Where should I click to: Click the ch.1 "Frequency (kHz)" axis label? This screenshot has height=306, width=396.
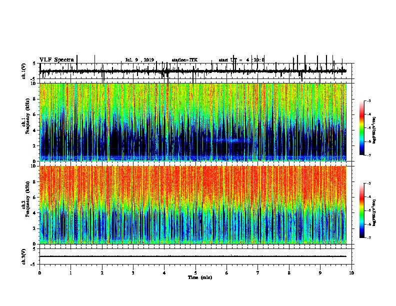[x=27, y=116]
